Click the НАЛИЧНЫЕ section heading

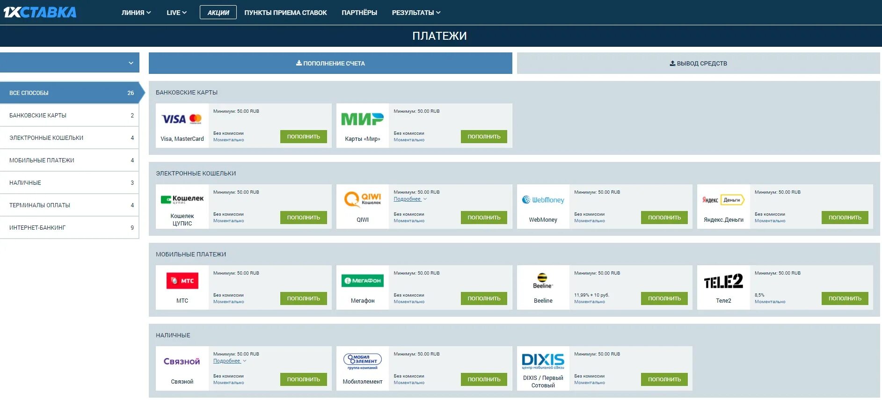point(173,335)
